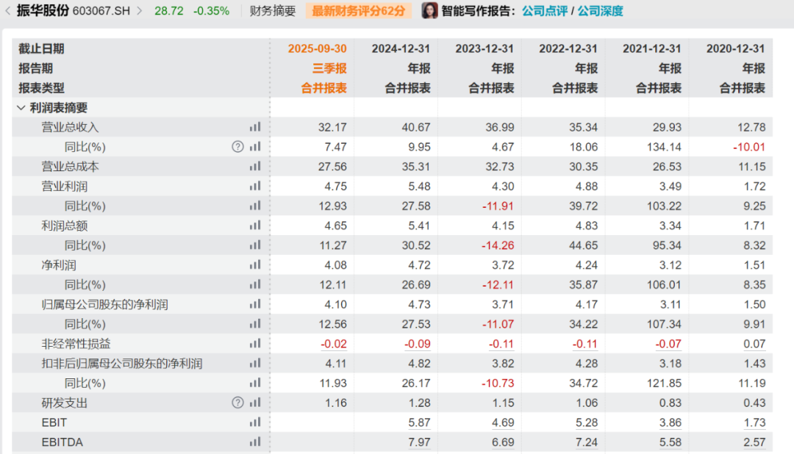Image resolution: width=794 pixels, height=454 pixels.
Task: Click the help question mark beside 研发支出
Action: coord(237,403)
